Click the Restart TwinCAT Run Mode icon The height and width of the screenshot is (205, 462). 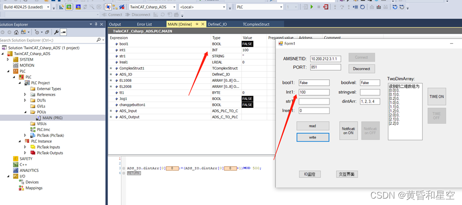(69, 7)
